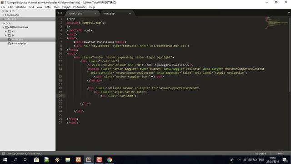
Task: Go to previous tab with left arrow
Action: (58, 13)
